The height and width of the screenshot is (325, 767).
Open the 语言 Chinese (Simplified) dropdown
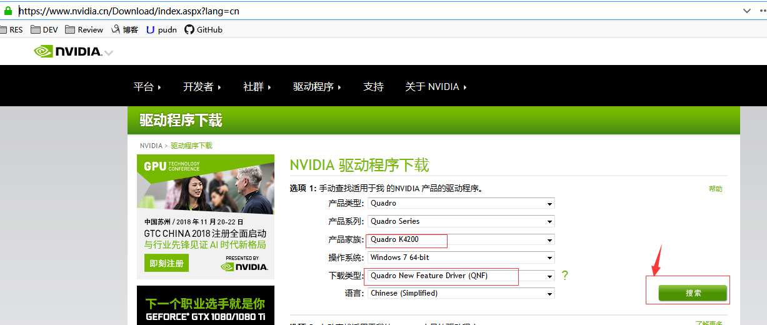click(x=461, y=293)
